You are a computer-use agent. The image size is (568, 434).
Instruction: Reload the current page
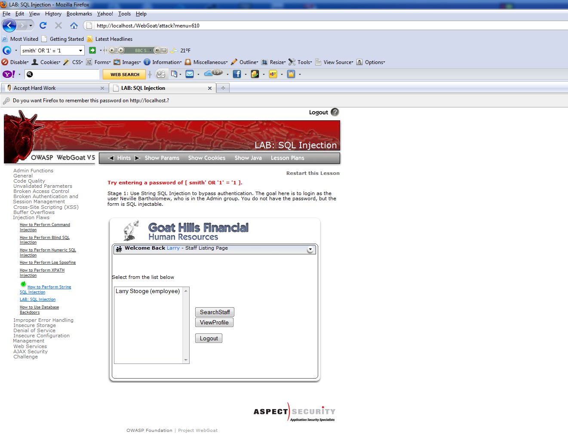click(43, 25)
